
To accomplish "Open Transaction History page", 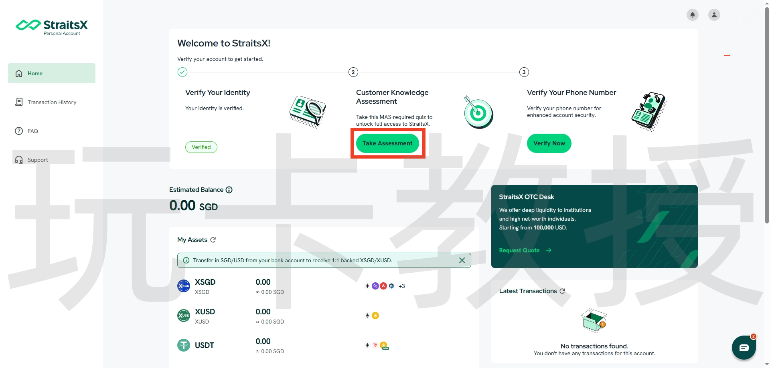I will click(52, 102).
